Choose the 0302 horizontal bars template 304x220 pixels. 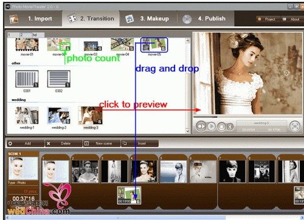tap(59, 79)
